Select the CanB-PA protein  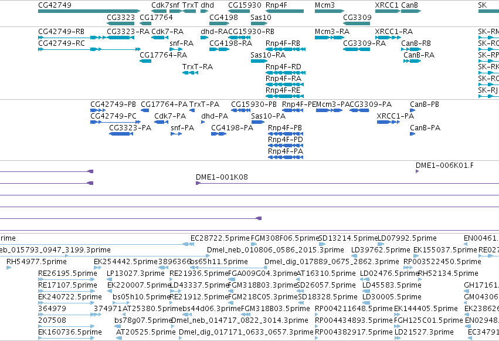click(412, 134)
